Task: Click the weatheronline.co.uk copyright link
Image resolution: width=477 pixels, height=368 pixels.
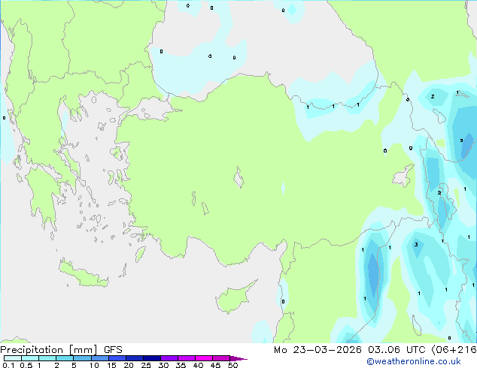Action: (414, 361)
